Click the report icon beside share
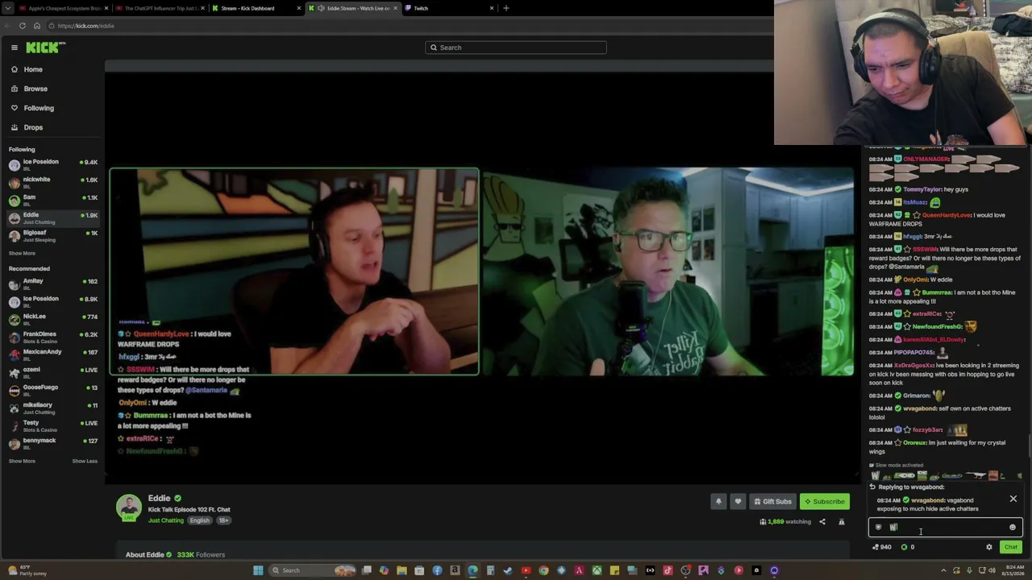 842,522
